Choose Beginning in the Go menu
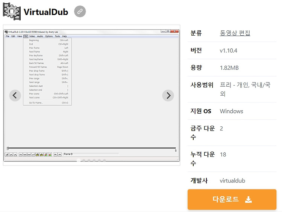The width and height of the screenshot is (282, 212). click(47, 41)
